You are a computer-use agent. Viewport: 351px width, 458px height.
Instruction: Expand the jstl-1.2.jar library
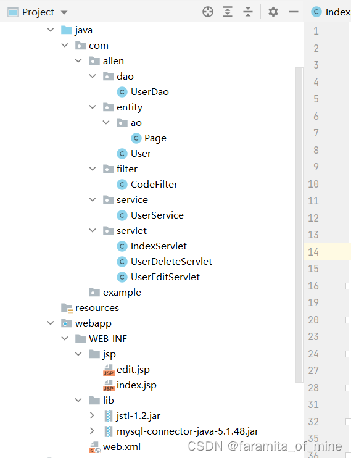point(92,415)
